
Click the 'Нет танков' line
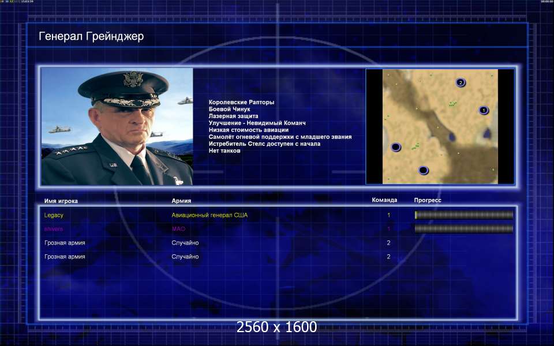pyautogui.click(x=224, y=151)
